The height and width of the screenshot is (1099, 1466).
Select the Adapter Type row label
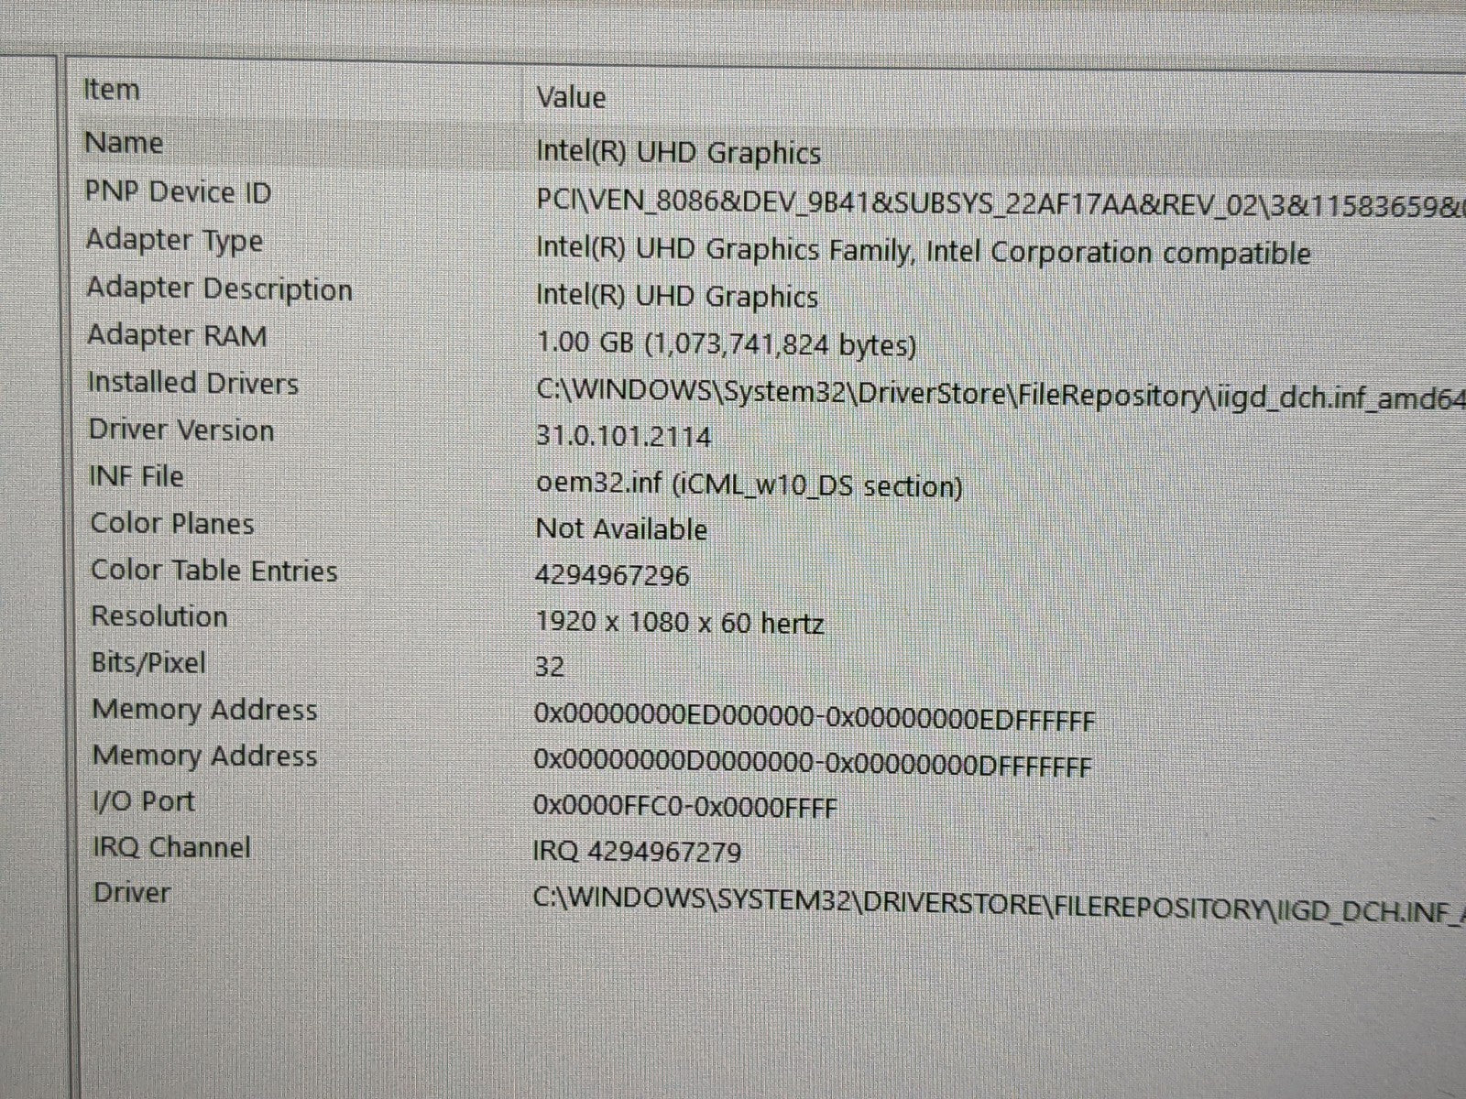click(174, 240)
